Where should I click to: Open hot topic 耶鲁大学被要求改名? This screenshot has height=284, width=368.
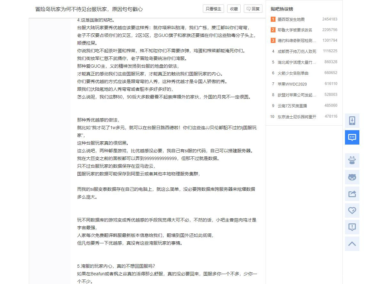(295, 30)
